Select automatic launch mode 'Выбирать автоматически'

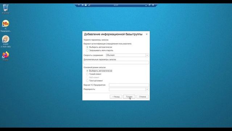[87, 71]
